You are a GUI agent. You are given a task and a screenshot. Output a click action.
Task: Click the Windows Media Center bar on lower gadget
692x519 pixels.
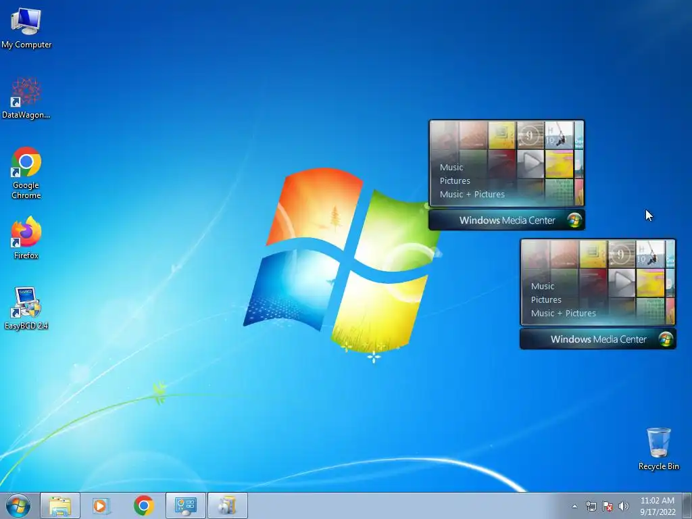[x=598, y=339]
